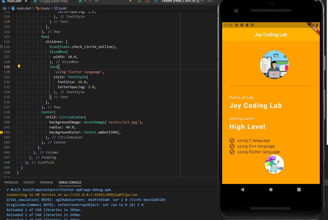Select the DEBUG CONSOLE panel tab

[x=70, y=182]
